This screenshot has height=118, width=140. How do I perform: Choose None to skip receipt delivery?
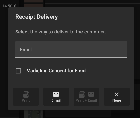click(117, 97)
